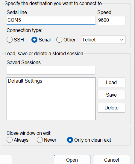This screenshot has width=135, height=164.
Task: Select the Serial connection type radio button
Action: (x=34, y=40)
